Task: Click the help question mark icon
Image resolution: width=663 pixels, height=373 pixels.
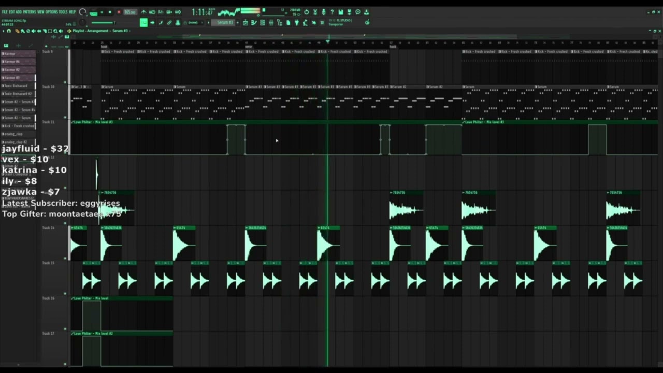Action: (332, 12)
